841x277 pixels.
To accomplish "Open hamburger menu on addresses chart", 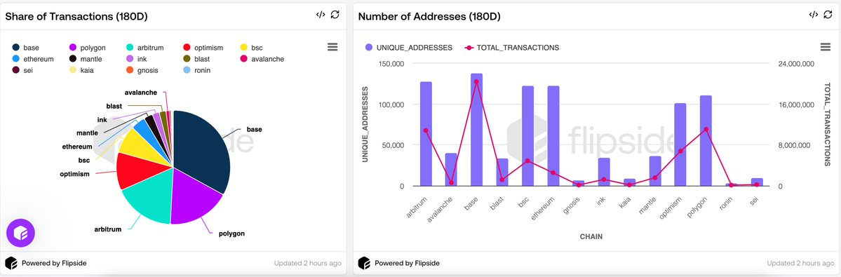I will pos(826,47).
